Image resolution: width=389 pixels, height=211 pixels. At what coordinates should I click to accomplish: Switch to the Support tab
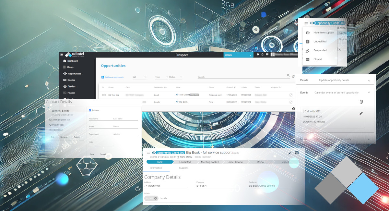tap(183, 168)
